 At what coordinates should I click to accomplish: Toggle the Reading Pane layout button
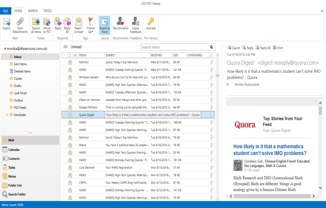[x=105, y=25]
